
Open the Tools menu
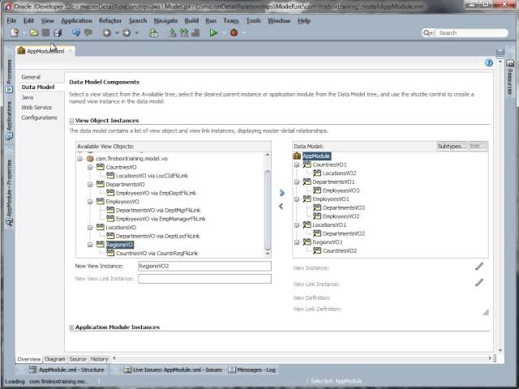pyautogui.click(x=254, y=20)
